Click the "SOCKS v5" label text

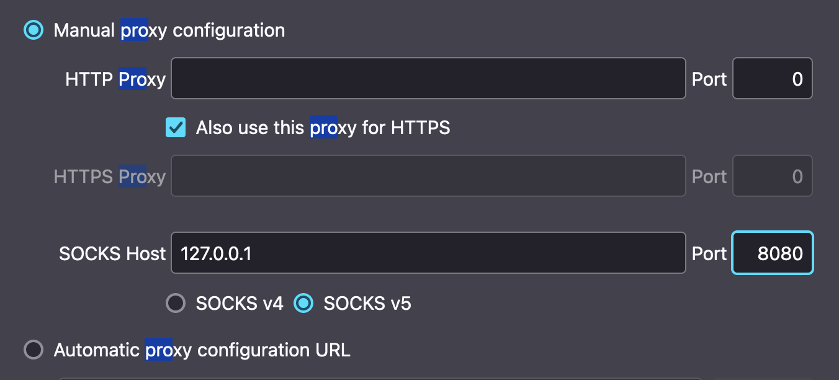[367, 303]
